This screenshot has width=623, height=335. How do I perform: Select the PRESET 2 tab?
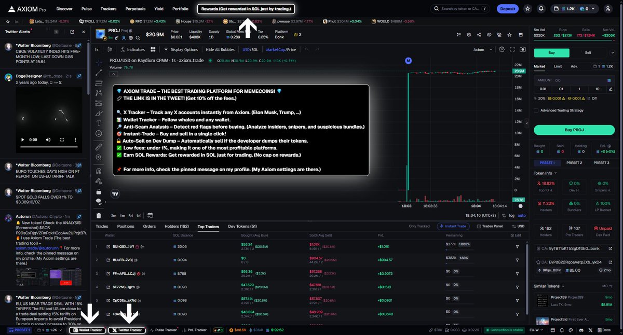574,163
